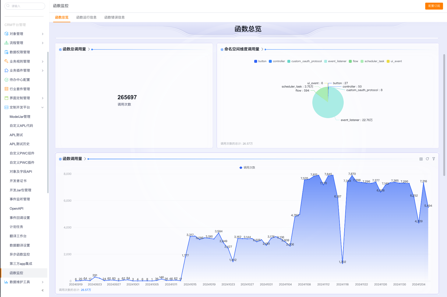
Task: Switch to the 函数运行信息 tab
Action: coord(86,18)
